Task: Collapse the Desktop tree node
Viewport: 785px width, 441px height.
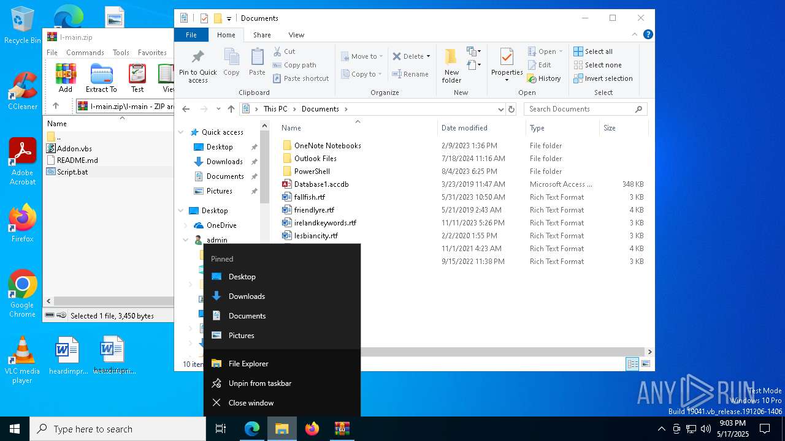Action: [181, 211]
